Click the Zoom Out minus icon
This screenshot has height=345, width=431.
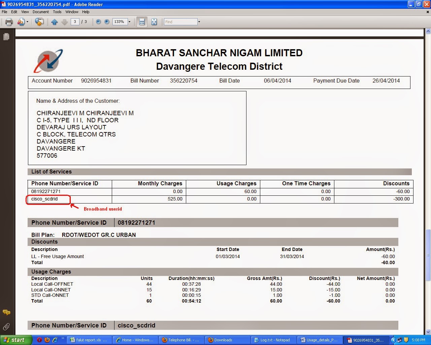pos(98,22)
